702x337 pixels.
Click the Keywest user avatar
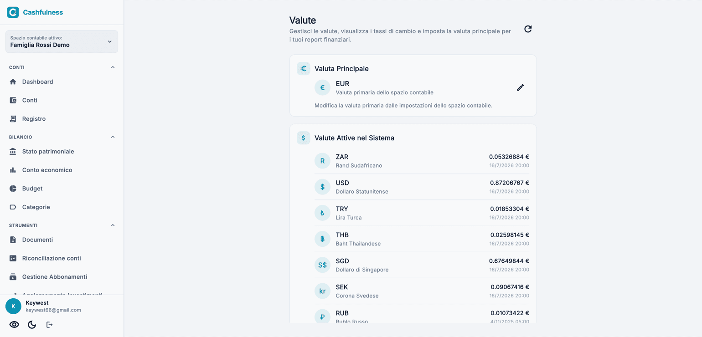click(13, 306)
